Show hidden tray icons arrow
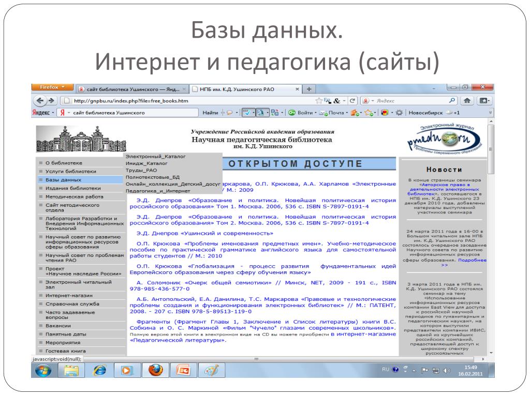The width and height of the screenshot is (530, 397). click(415, 371)
